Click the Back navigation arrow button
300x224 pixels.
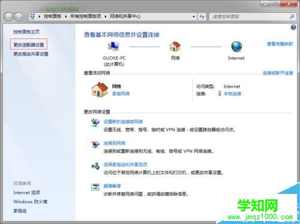(x=8, y=17)
